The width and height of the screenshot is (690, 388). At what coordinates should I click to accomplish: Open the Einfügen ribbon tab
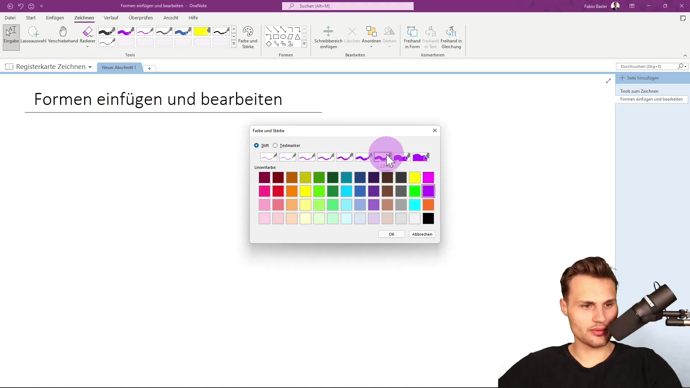(x=55, y=18)
